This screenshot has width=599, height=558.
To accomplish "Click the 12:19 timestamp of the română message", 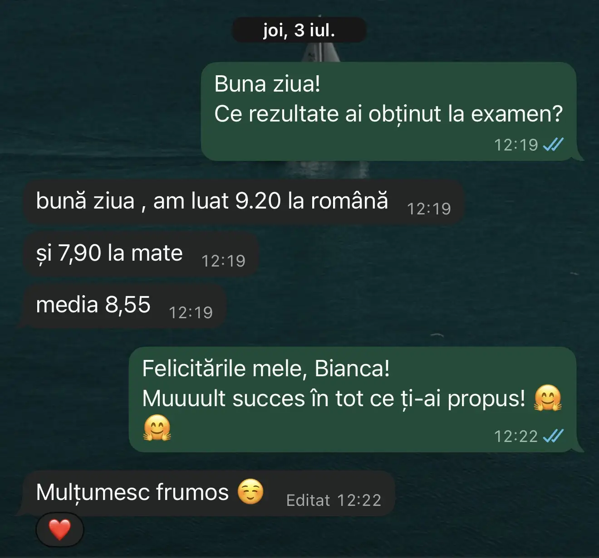I will (x=429, y=209).
